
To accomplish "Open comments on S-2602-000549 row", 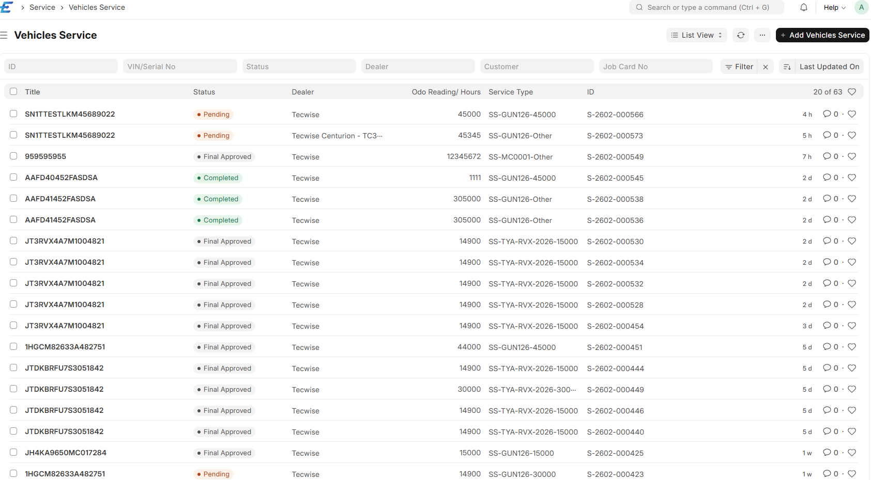I will coord(828,156).
